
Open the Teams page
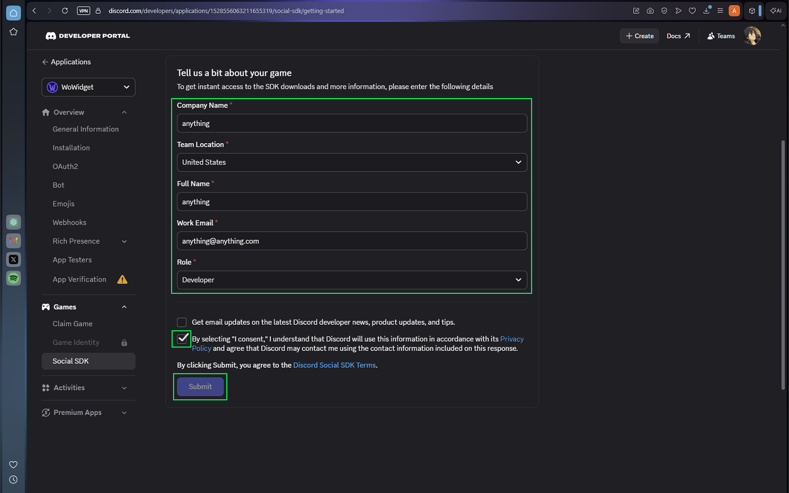pos(721,36)
